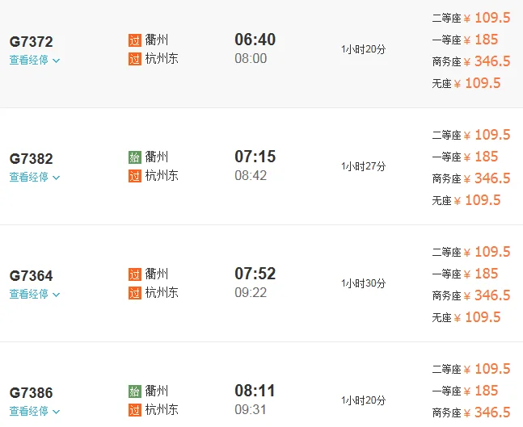Screen dimensions: 523x427
Task: Click the orange 过 icon beside G7364 杭州东
Action: pos(134,292)
